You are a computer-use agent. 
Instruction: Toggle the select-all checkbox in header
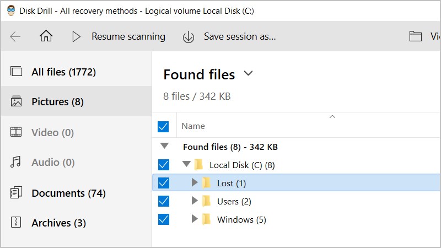pyautogui.click(x=163, y=127)
